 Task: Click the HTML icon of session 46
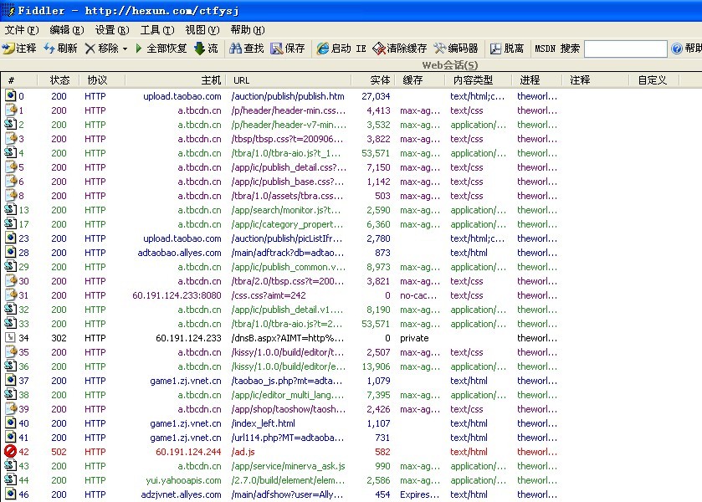click(10, 494)
